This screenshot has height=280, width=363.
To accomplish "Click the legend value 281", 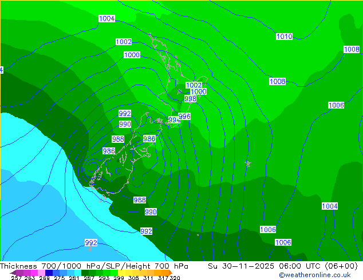I will (x=74, y=278).
